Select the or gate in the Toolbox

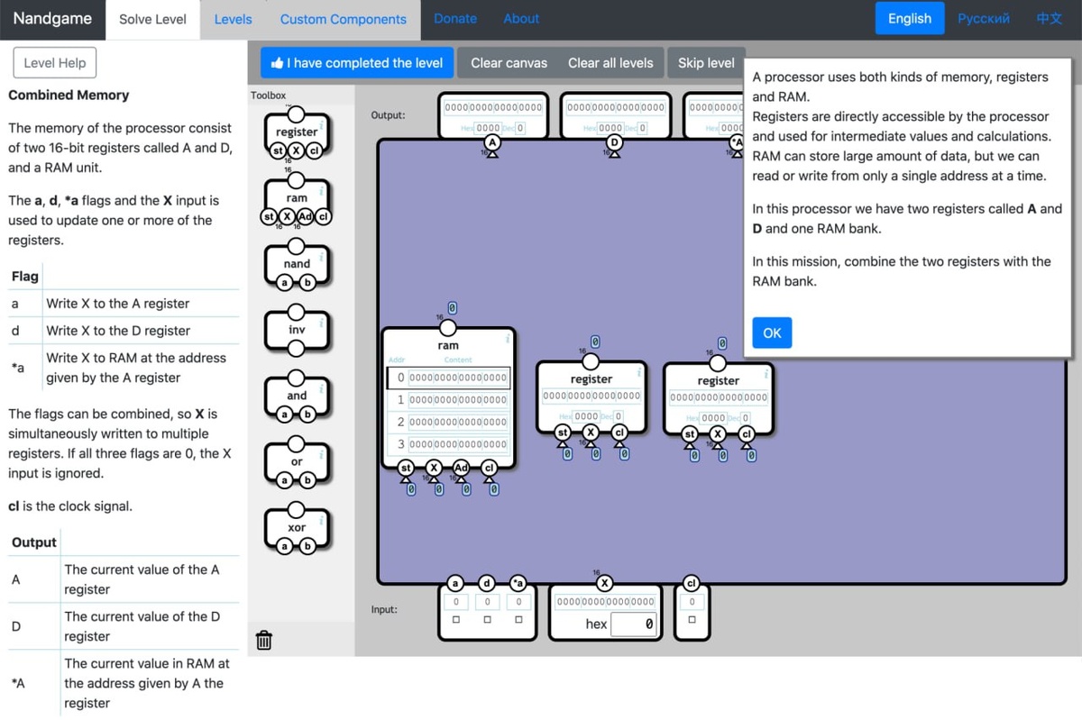[297, 461]
